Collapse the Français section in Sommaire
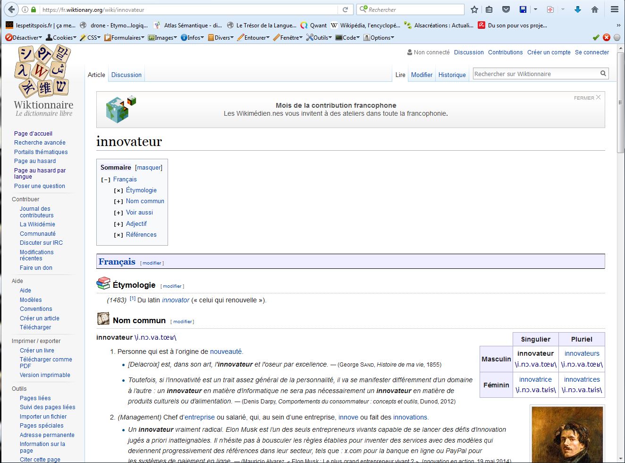 pos(106,180)
